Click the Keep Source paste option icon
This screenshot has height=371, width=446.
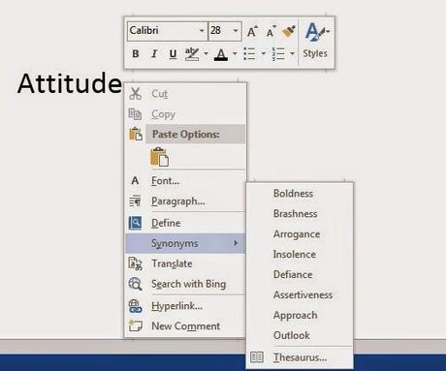coord(159,157)
